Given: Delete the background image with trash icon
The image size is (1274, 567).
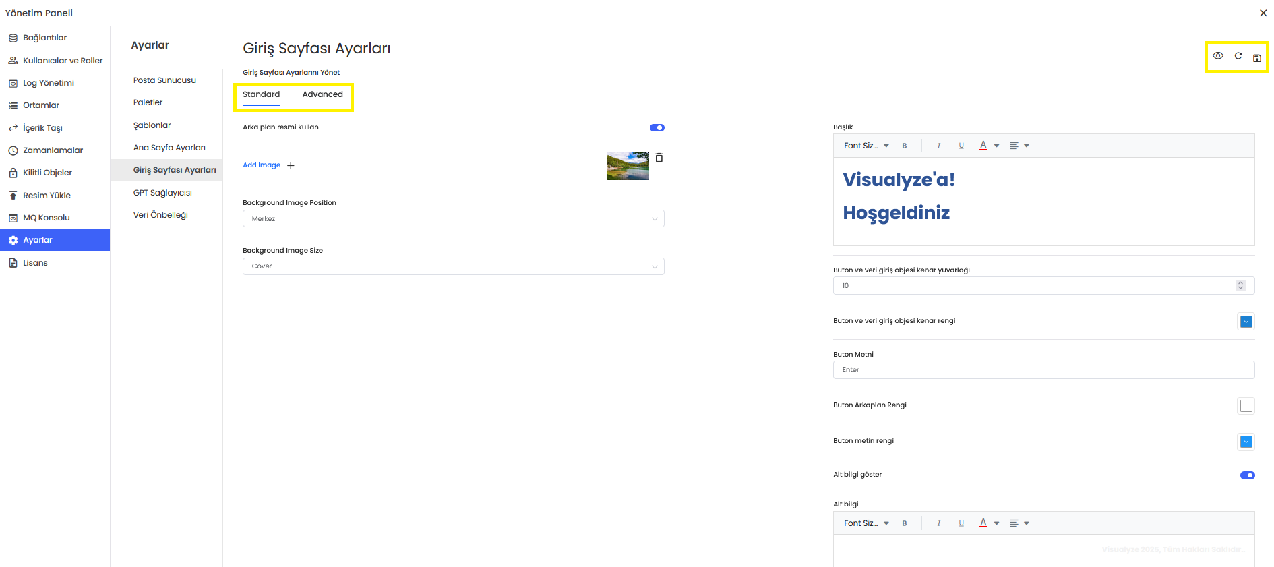Looking at the screenshot, I should click(659, 158).
